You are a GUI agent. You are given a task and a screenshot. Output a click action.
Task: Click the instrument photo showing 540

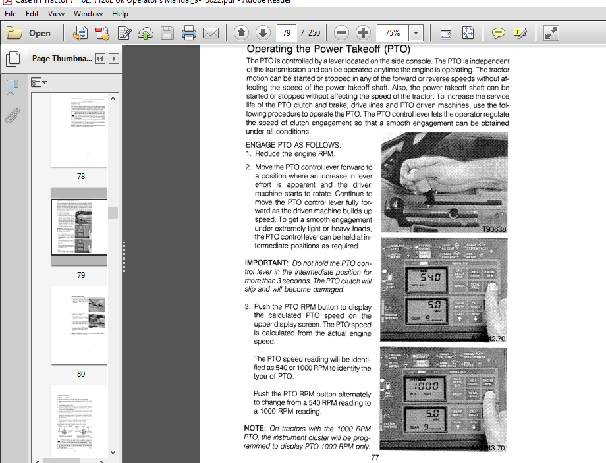click(444, 290)
